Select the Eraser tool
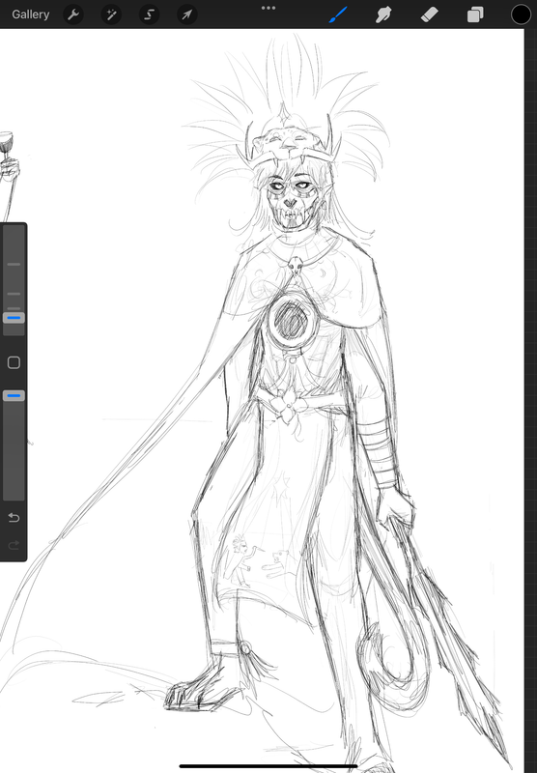This screenshot has height=773, width=537. point(429,14)
